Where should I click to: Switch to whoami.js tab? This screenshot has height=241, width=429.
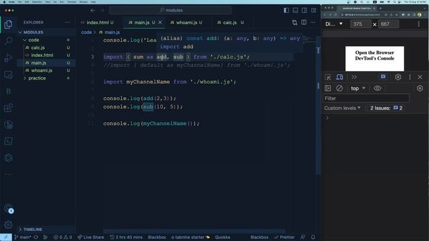[186, 22]
